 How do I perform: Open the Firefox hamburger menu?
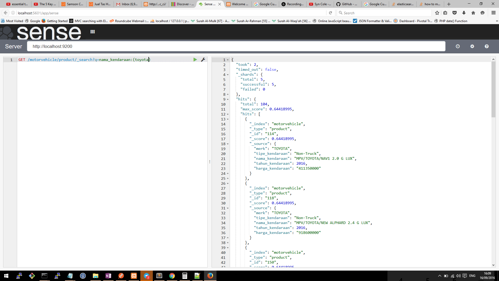click(x=493, y=13)
